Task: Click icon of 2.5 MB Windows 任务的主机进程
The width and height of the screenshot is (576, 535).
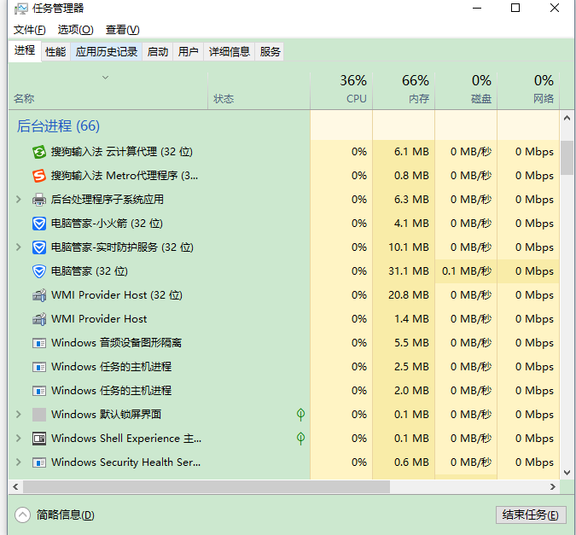Action: pos(39,367)
